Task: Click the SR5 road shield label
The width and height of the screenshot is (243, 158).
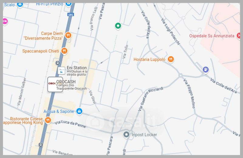Action: [71, 15]
